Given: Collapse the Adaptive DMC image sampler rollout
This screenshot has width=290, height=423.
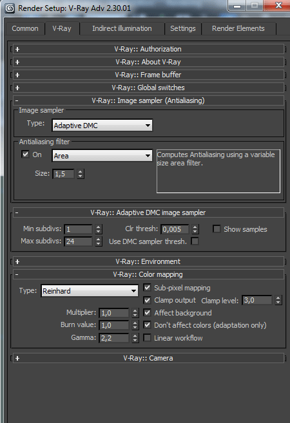Looking at the screenshot, I should tap(148, 212).
